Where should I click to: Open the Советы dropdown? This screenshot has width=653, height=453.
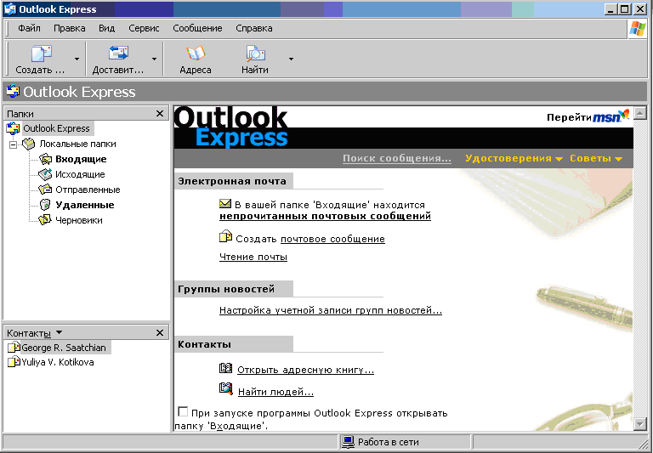[595, 159]
